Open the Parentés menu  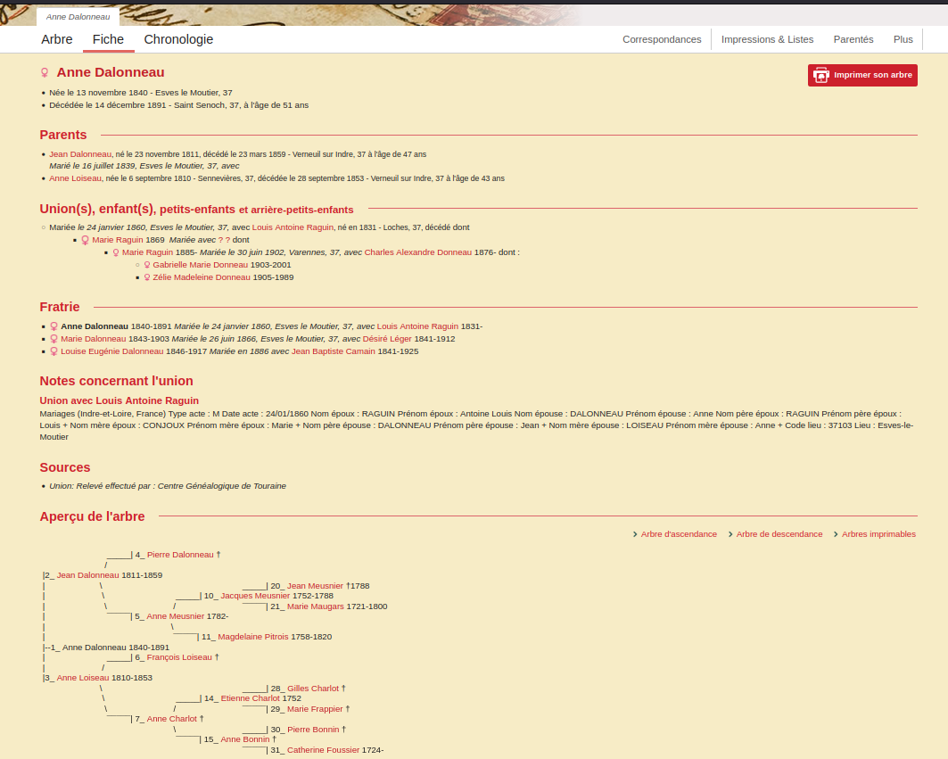pos(853,39)
